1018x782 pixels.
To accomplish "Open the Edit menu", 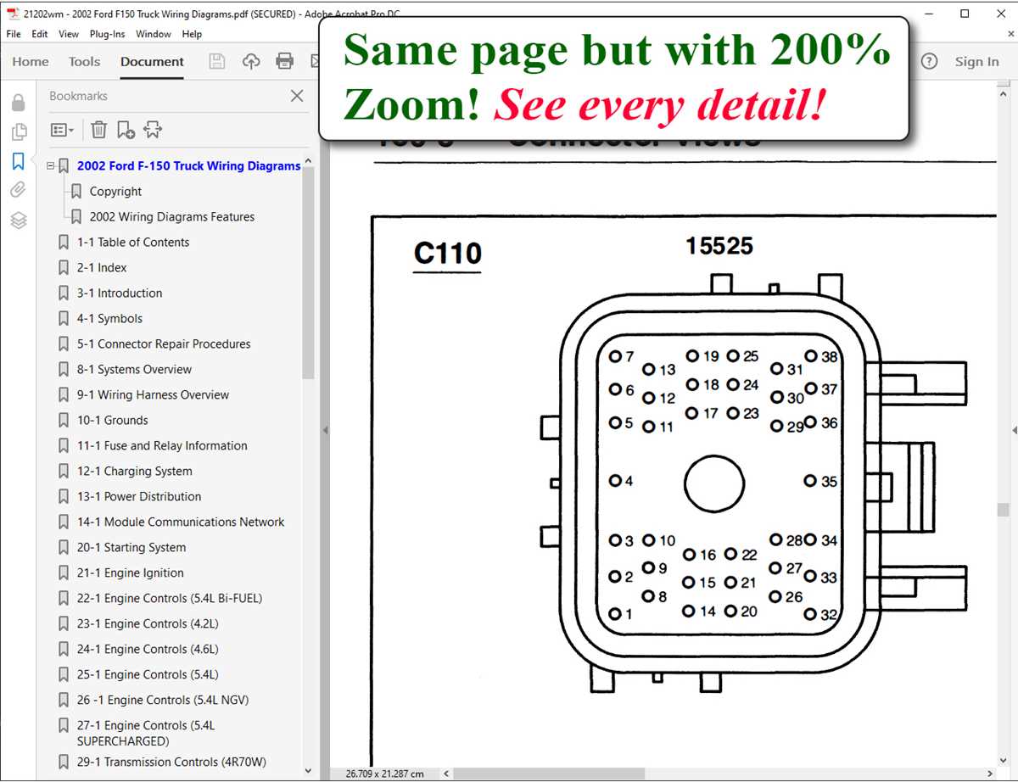I will [x=40, y=34].
